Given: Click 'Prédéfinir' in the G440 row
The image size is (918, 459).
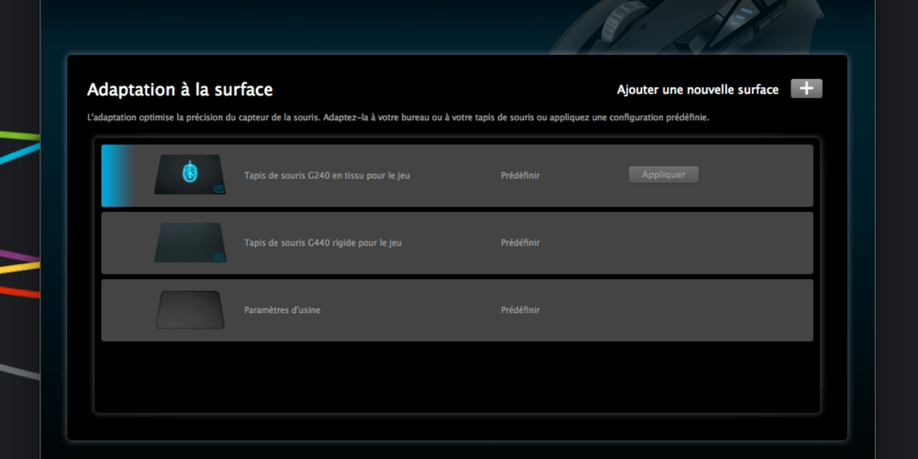Looking at the screenshot, I should tap(520, 242).
